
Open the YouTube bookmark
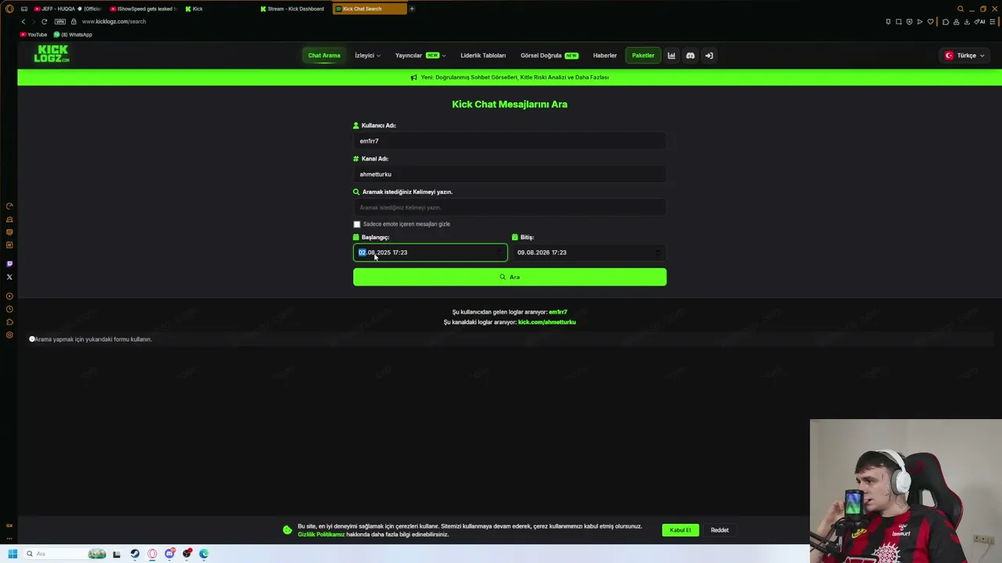point(34,34)
